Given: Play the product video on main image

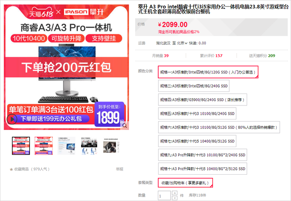Looking at the screenshot, I should pos(12,119).
